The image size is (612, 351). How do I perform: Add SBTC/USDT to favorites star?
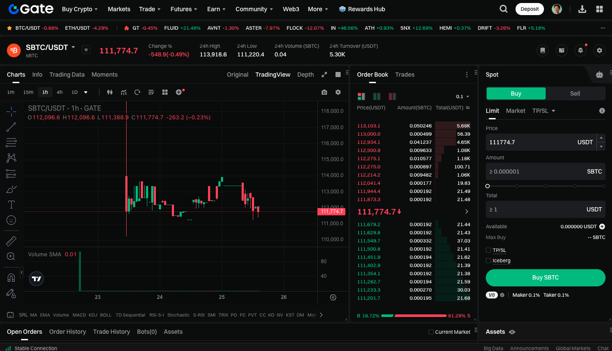(x=86, y=50)
